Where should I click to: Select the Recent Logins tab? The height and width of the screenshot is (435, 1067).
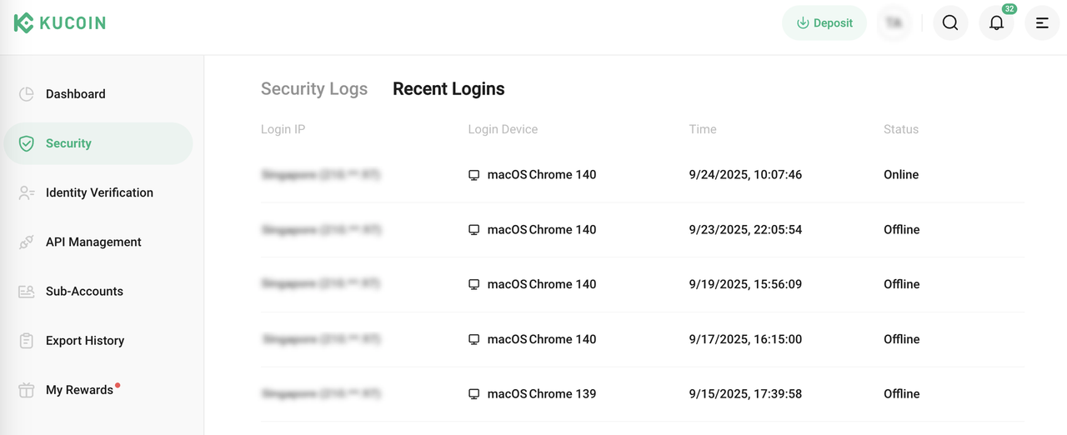point(448,89)
